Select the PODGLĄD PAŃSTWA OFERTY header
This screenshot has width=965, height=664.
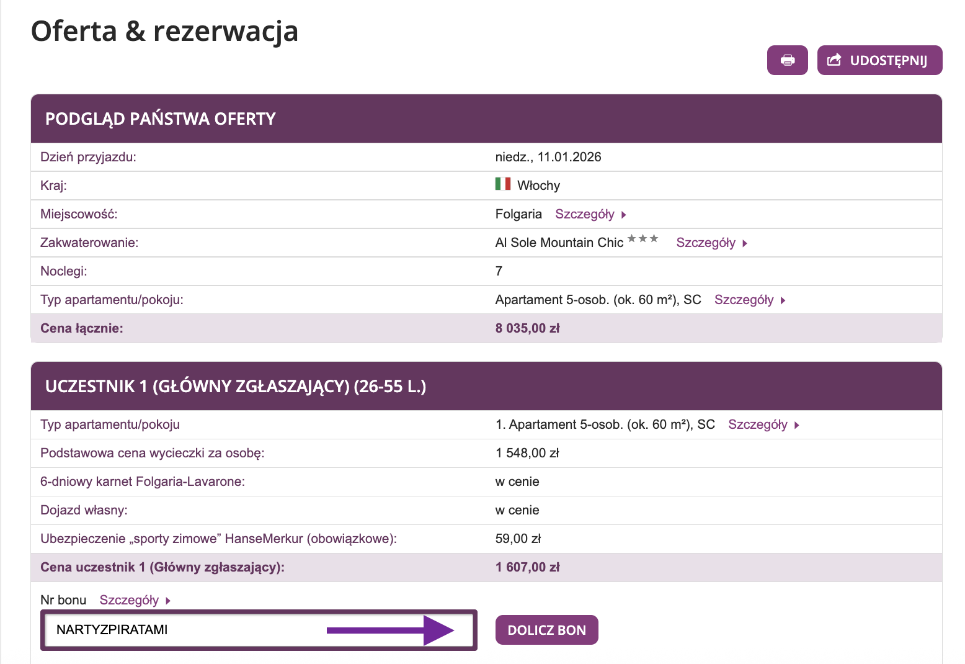[160, 119]
